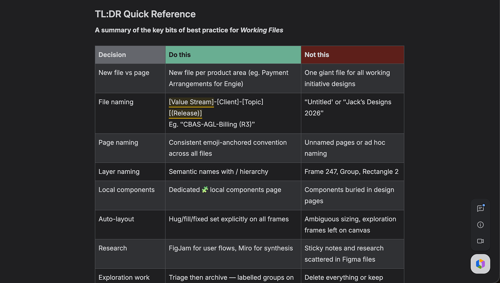Image resolution: width=500 pixels, height=283 pixels.
Task: Select the 'Layer naming' cell
Action: [130, 172]
